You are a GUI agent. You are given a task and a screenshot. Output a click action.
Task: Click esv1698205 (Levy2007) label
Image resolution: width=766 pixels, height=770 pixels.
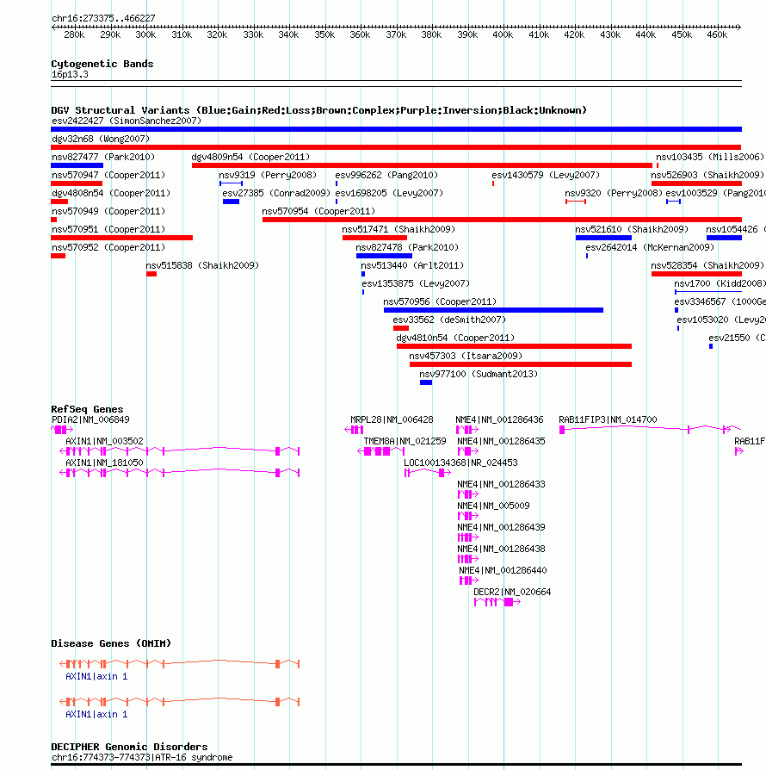click(389, 194)
